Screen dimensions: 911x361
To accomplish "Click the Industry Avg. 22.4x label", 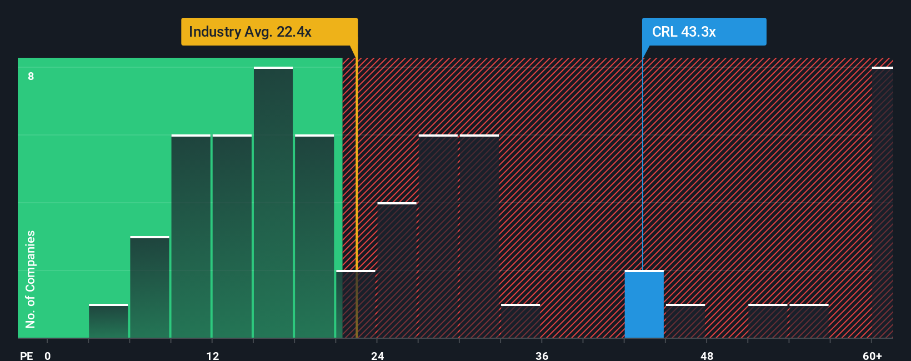I will click(x=269, y=32).
